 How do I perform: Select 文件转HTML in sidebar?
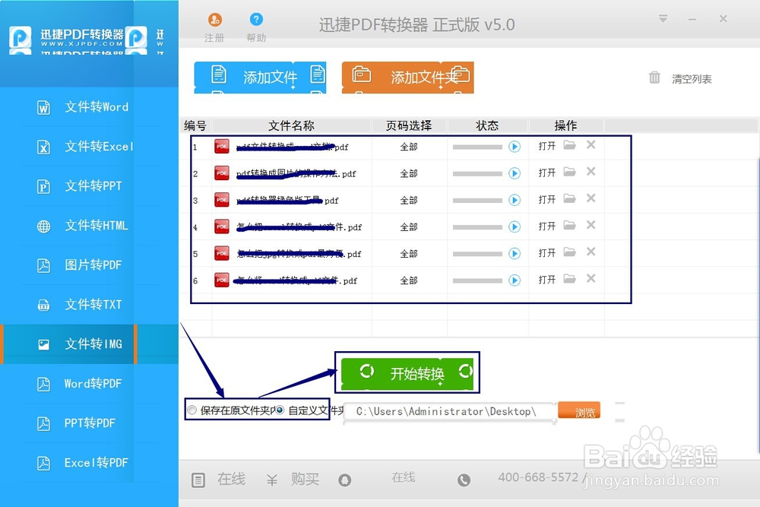90,226
